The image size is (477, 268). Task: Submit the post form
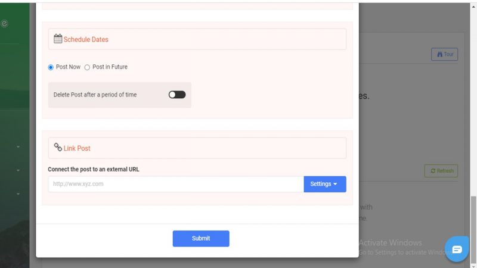coord(201,238)
